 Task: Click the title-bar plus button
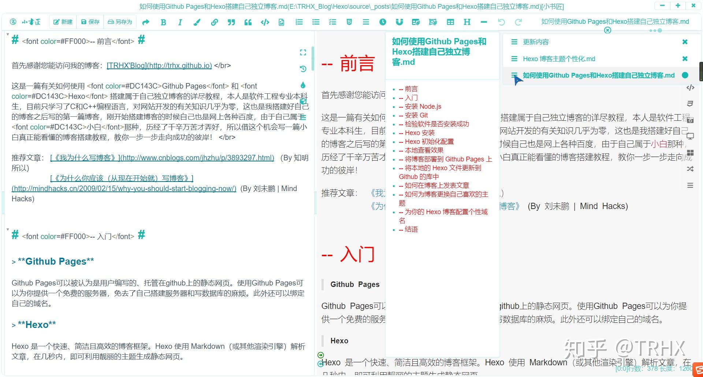pyautogui.click(x=678, y=5)
